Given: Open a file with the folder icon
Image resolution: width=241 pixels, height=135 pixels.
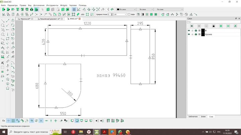Looking at the screenshot, I should pyautogui.click(x=13, y=9).
